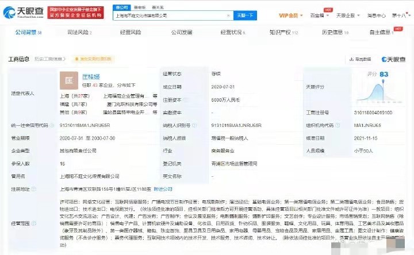
Task: Click the 经营状态 value 存续
Action: 216,74
